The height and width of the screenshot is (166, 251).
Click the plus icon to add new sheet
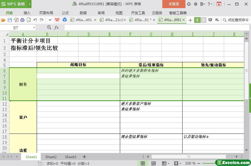(x=84, y=157)
